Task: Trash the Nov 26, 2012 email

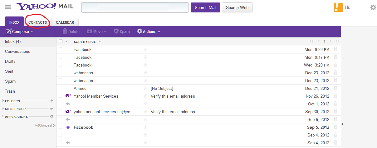Action: pyautogui.click(x=335, y=96)
